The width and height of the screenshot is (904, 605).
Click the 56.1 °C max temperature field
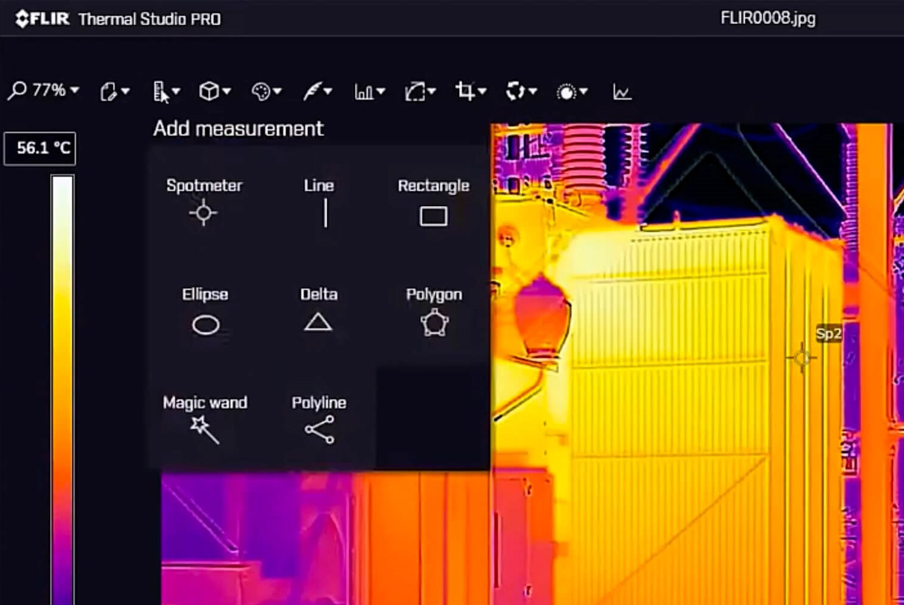click(40, 148)
